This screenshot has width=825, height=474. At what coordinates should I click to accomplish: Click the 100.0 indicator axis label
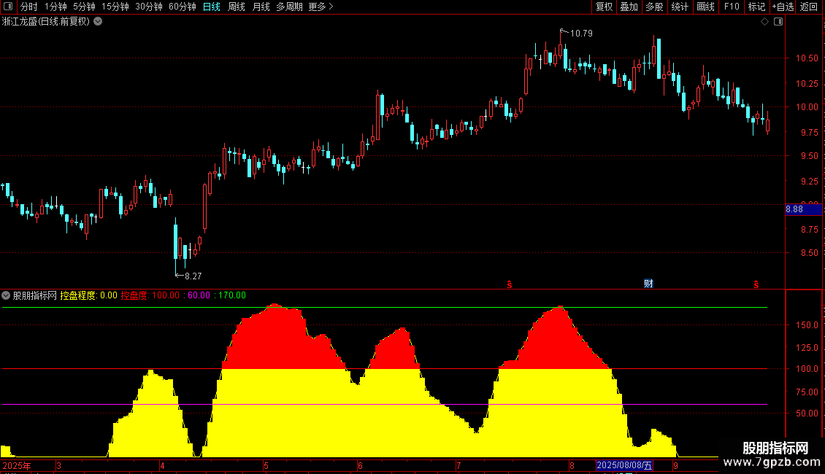pos(807,369)
